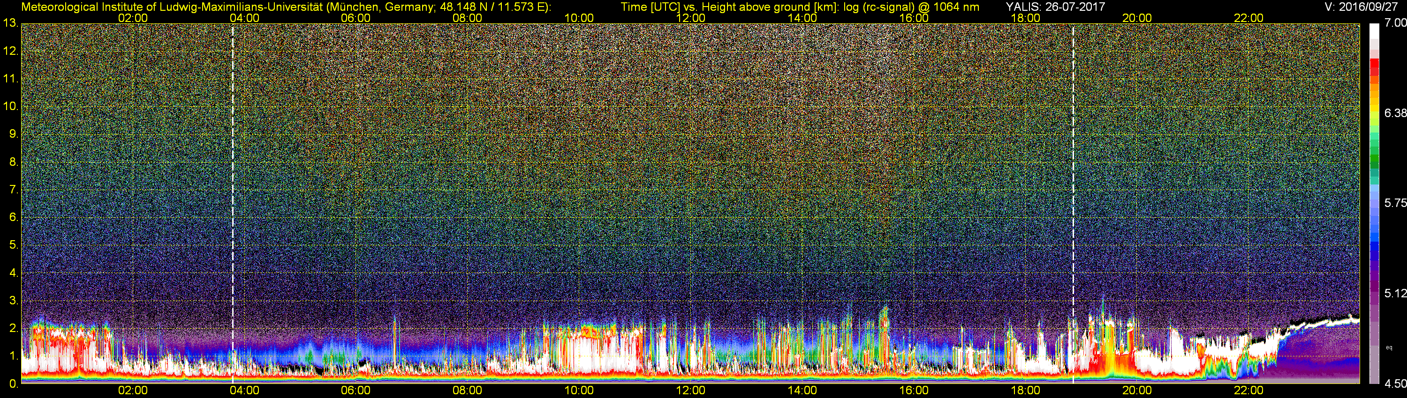Image resolution: width=1407 pixels, height=398 pixels.
Task: Click the 16:00 label on the bottom time axis
Action: tap(914, 391)
